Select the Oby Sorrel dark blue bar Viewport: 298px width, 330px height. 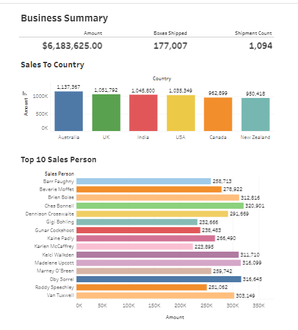point(158,279)
